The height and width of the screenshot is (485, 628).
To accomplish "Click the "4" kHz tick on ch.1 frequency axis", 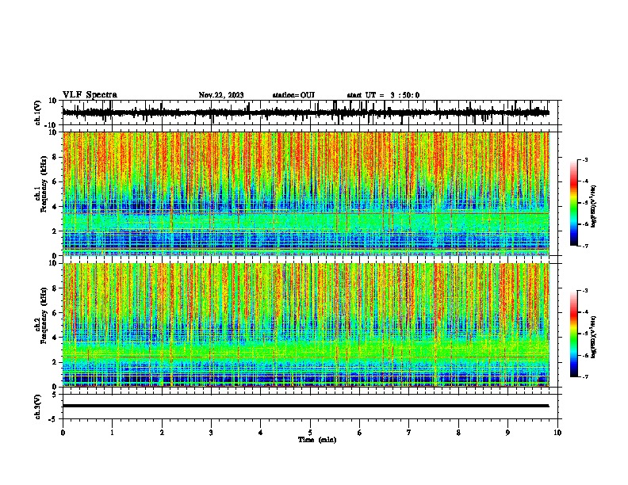I will [55, 207].
